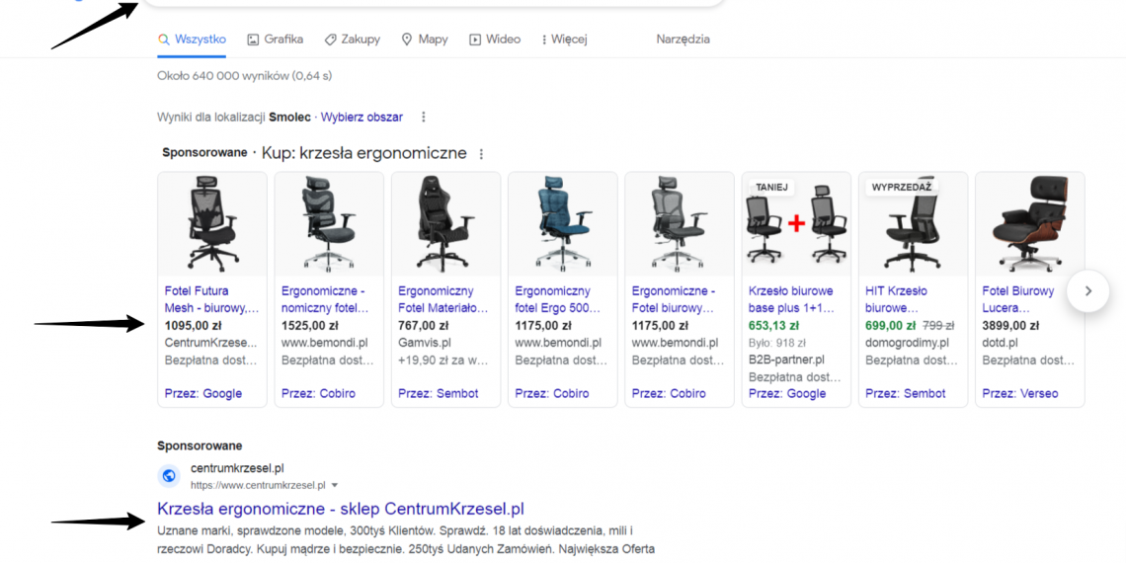
Task: Click the centrumkrzesel.pl globe favicon
Action: [169, 476]
